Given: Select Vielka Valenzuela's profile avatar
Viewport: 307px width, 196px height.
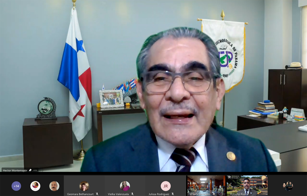Looking at the screenshot, I should click(125, 186).
